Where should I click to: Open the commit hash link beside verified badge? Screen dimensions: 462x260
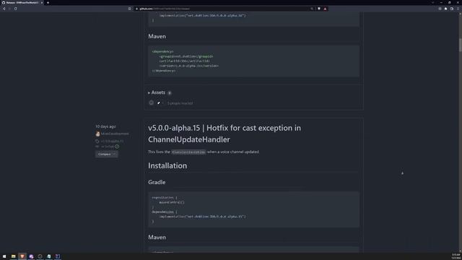tap(108, 147)
